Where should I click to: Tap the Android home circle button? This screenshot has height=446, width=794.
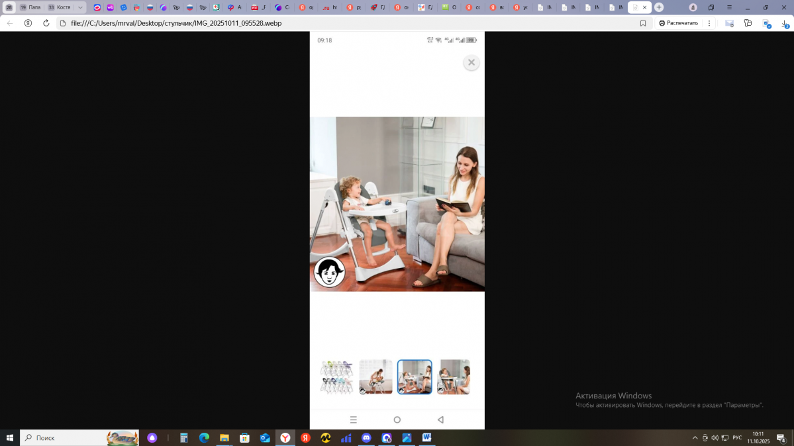(397, 420)
